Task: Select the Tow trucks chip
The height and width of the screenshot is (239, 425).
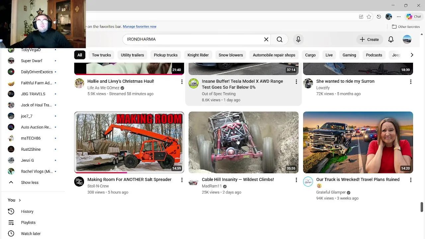Action: click(x=101, y=55)
